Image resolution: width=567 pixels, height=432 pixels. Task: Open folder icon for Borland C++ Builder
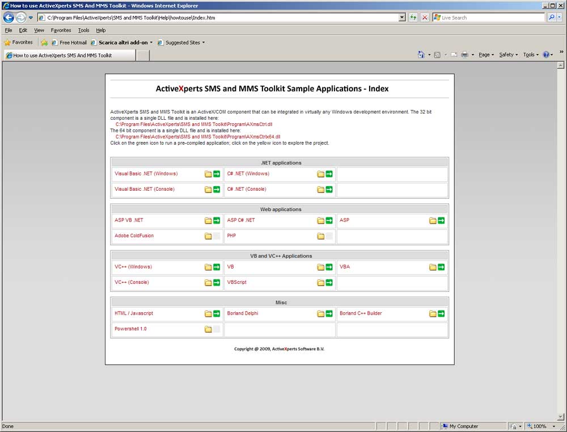tap(433, 313)
